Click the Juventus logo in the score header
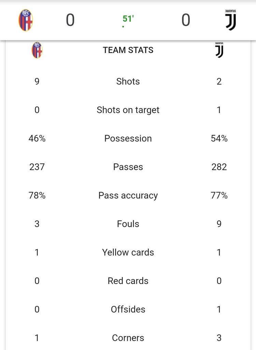Viewport: 256px width, 350px height. point(231,21)
